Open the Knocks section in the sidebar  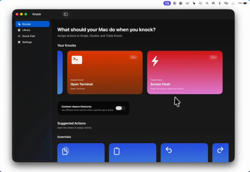32,24
